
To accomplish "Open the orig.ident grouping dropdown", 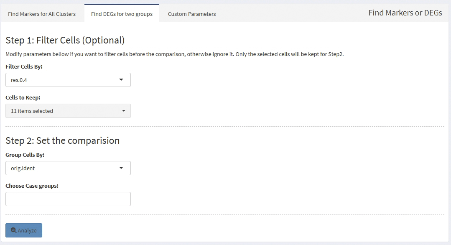I will click(x=68, y=168).
